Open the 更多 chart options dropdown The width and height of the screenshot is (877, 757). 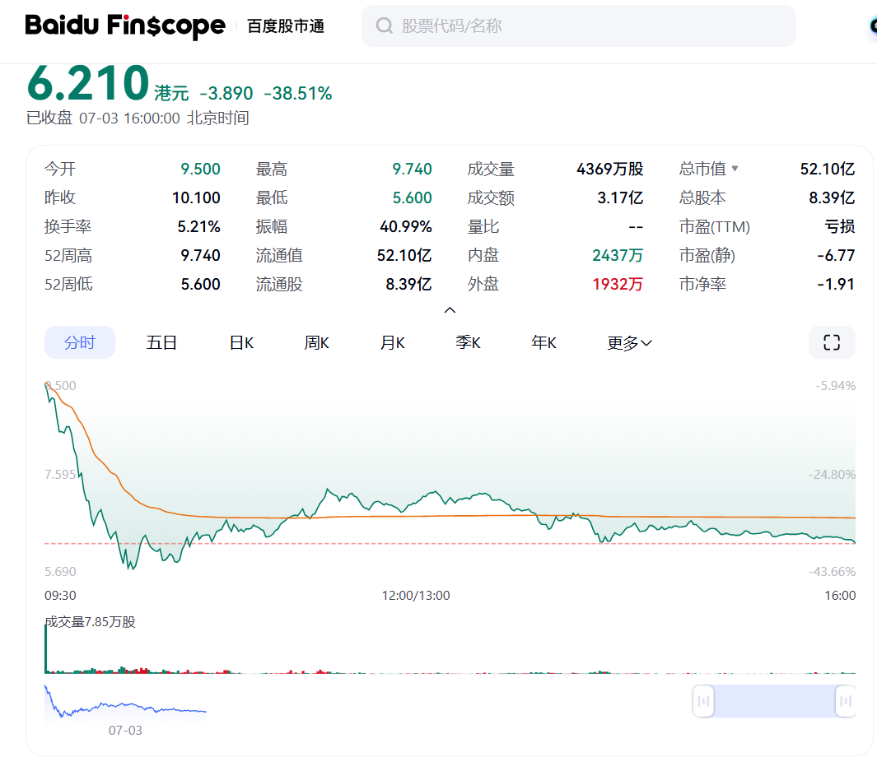pyautogui.click(x=630, y=342)
